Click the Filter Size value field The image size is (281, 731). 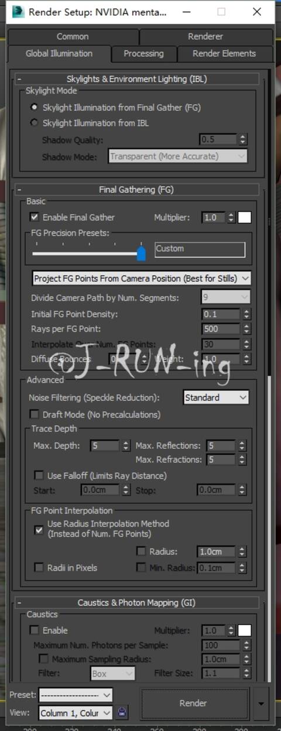tap(221, 674)
